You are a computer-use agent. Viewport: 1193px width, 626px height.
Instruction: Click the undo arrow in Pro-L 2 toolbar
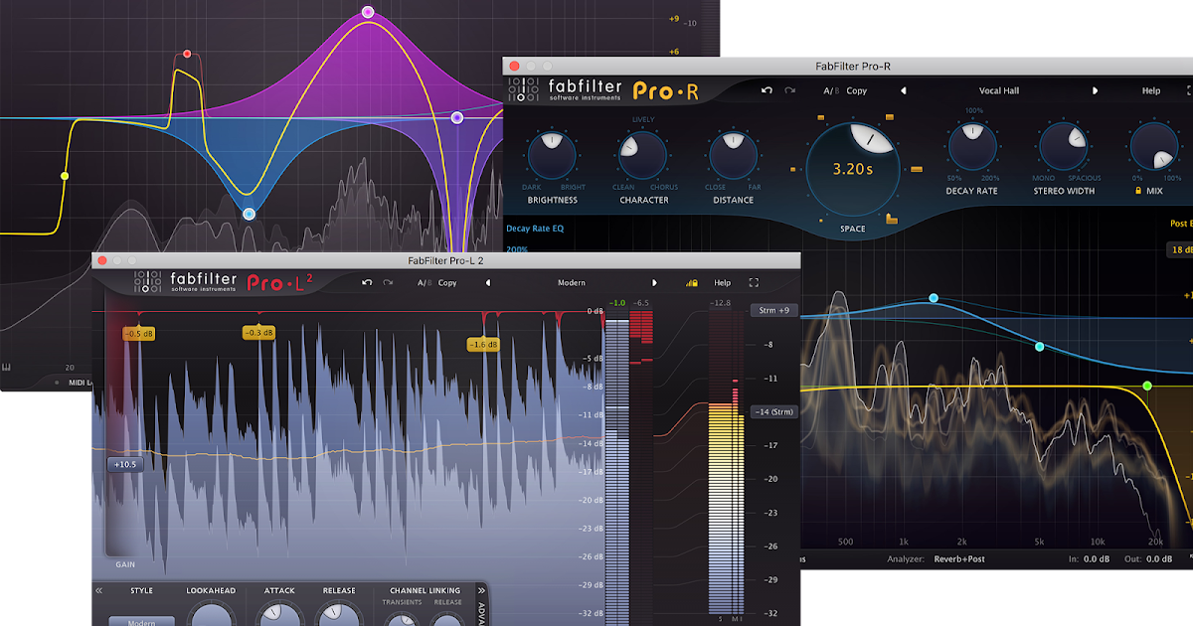(x=365, y=282)
